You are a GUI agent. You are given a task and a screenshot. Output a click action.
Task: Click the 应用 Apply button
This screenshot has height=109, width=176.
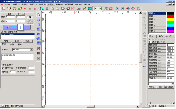[17, 27]
